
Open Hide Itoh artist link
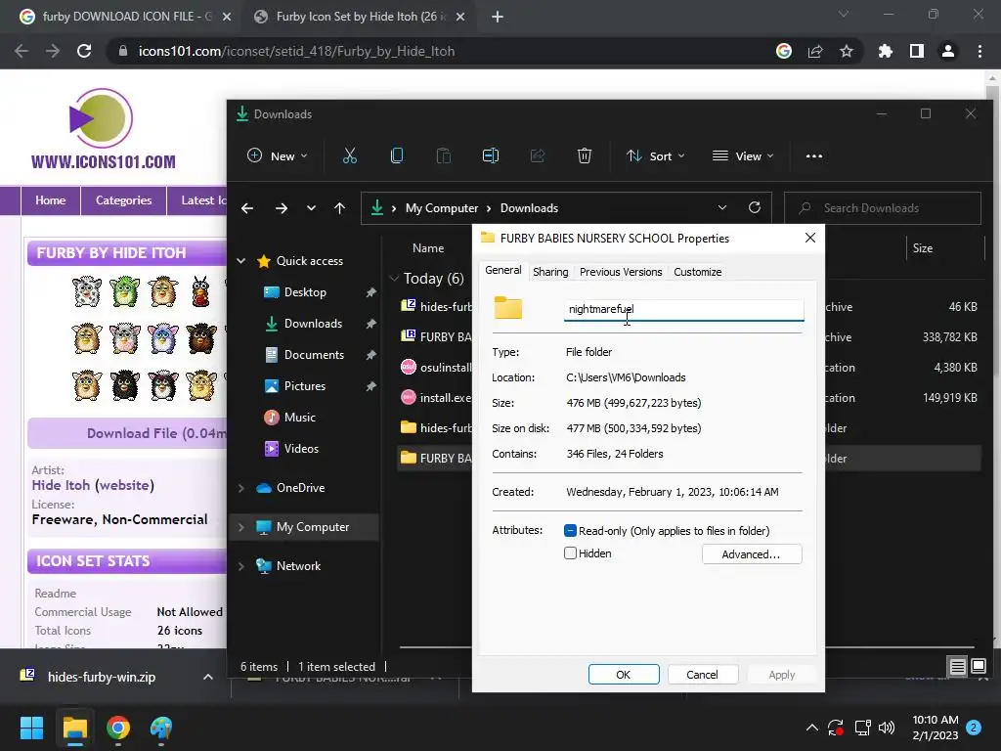tap(61, 485)
